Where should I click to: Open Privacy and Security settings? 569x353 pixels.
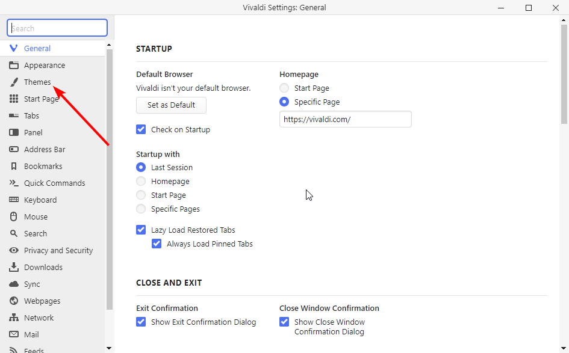pos(52,250)
